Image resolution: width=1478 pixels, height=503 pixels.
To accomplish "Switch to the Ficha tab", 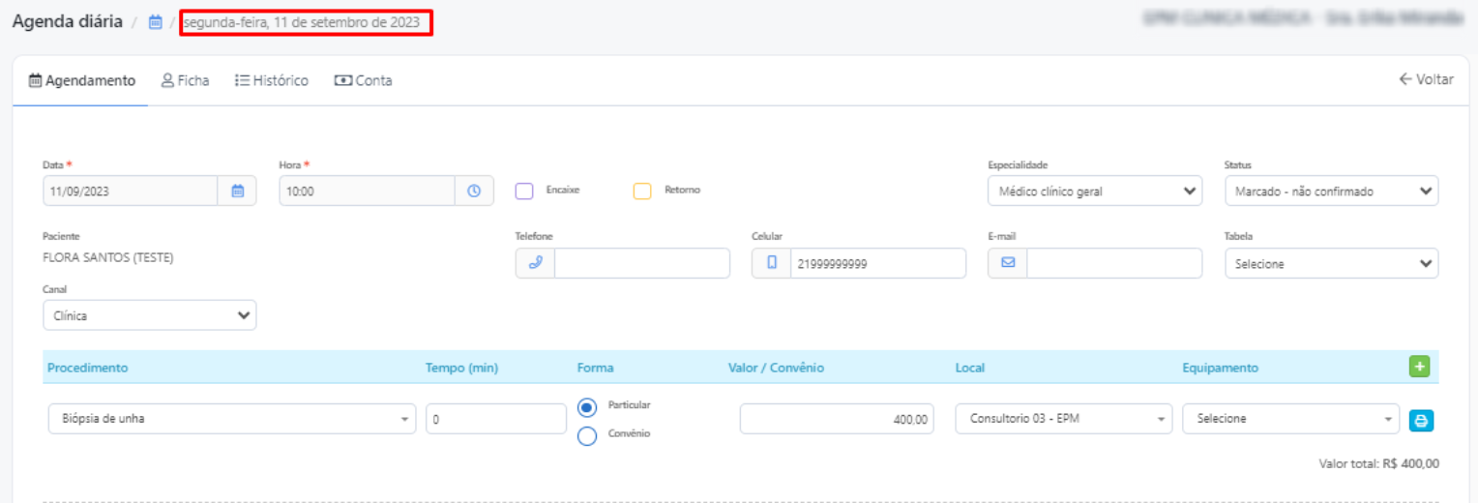I will tap(185, 81).
